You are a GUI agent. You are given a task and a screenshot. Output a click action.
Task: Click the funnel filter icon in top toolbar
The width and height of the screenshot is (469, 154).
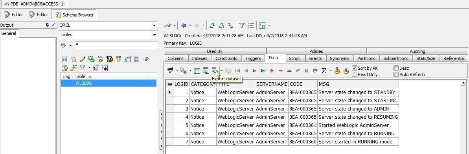[242, 25]
